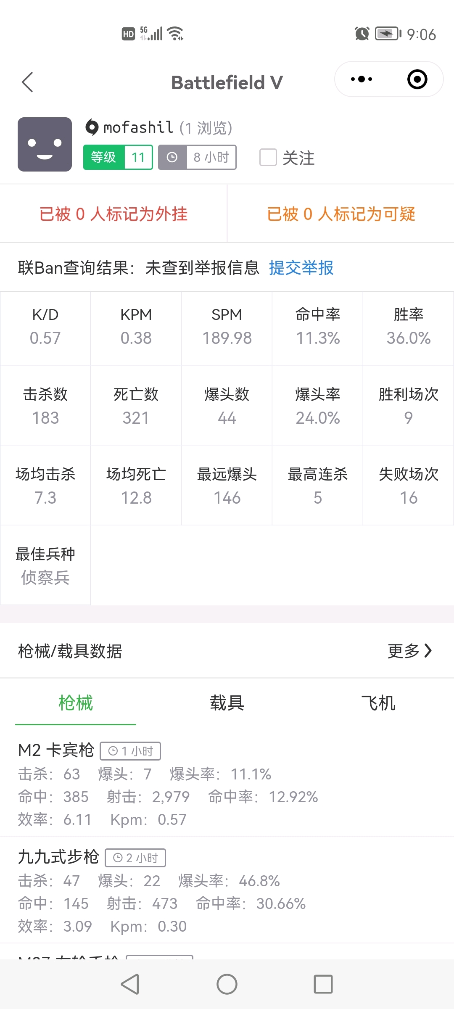Switch to the 飞机 tab

click(378, 703)
